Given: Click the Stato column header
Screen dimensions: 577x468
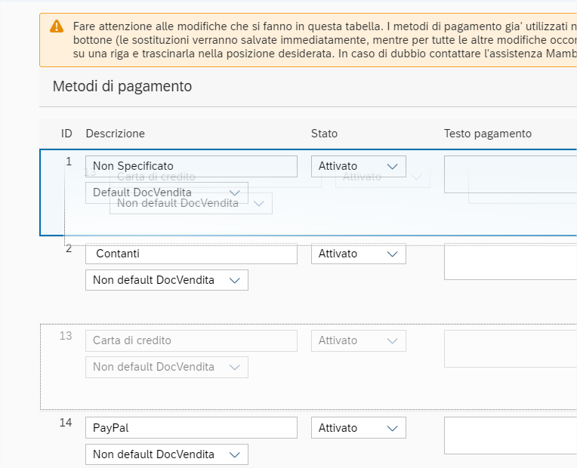Looking at the screenshot, I should coord(324,134).
